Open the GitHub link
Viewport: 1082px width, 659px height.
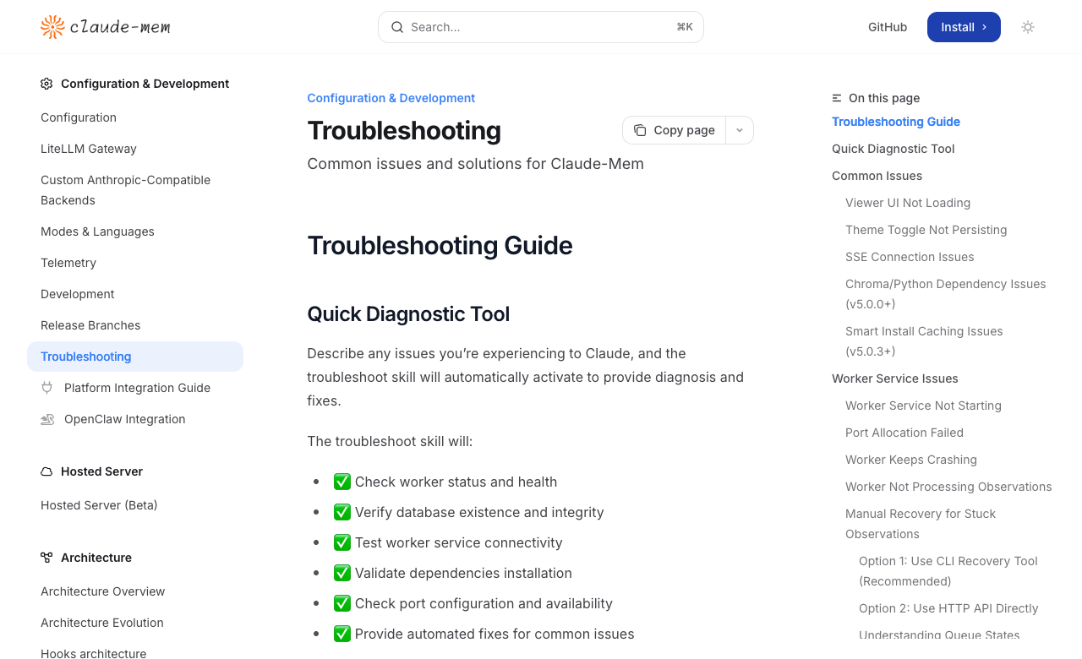[888, 27]
